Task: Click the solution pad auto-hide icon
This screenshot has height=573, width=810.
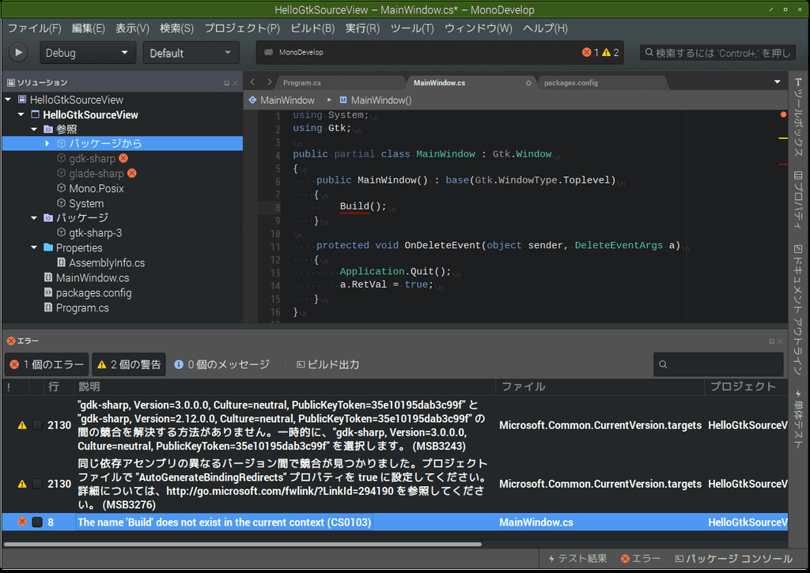Action: pyautogui.click(x=226, y=83)
